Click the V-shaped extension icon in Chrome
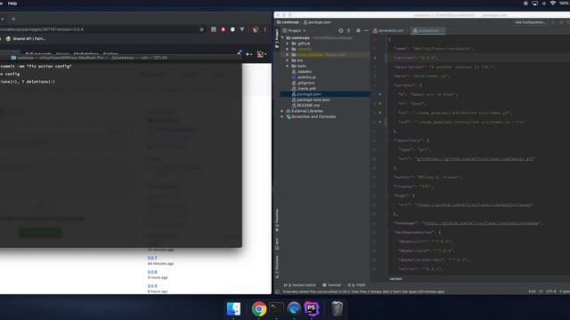 [x=242, y=29]
